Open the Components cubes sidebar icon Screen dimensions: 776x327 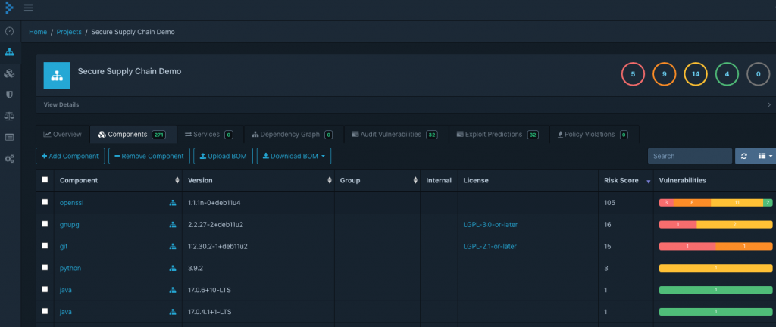(x=9, y=73)
